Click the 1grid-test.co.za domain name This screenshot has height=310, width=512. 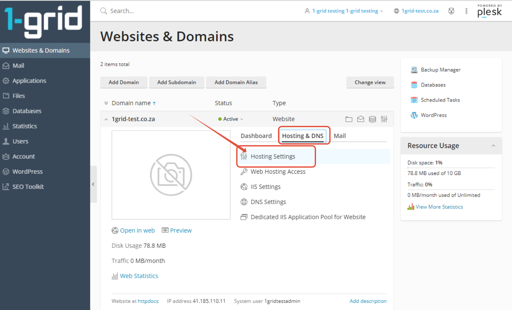pyautogui.click(x=133, y=119)
